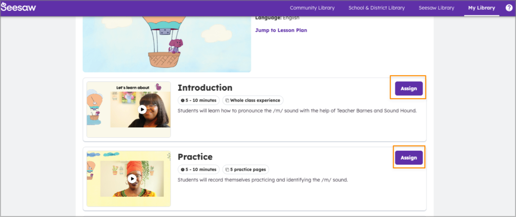
Task: Open the help question mark icon
Action: coord(509,8)
